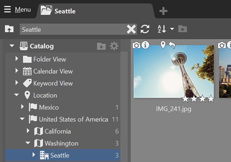Show info icon on IMG_241 thumbnail
This screenshot has height=162, width=231.
tap(145, 45)
